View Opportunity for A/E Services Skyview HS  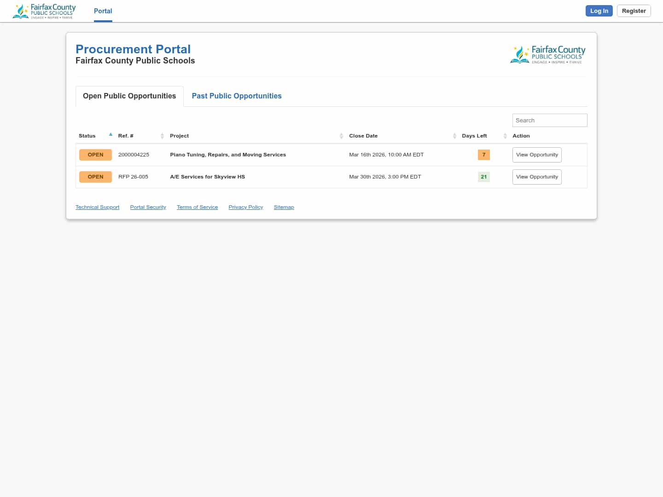pos(537,177)
